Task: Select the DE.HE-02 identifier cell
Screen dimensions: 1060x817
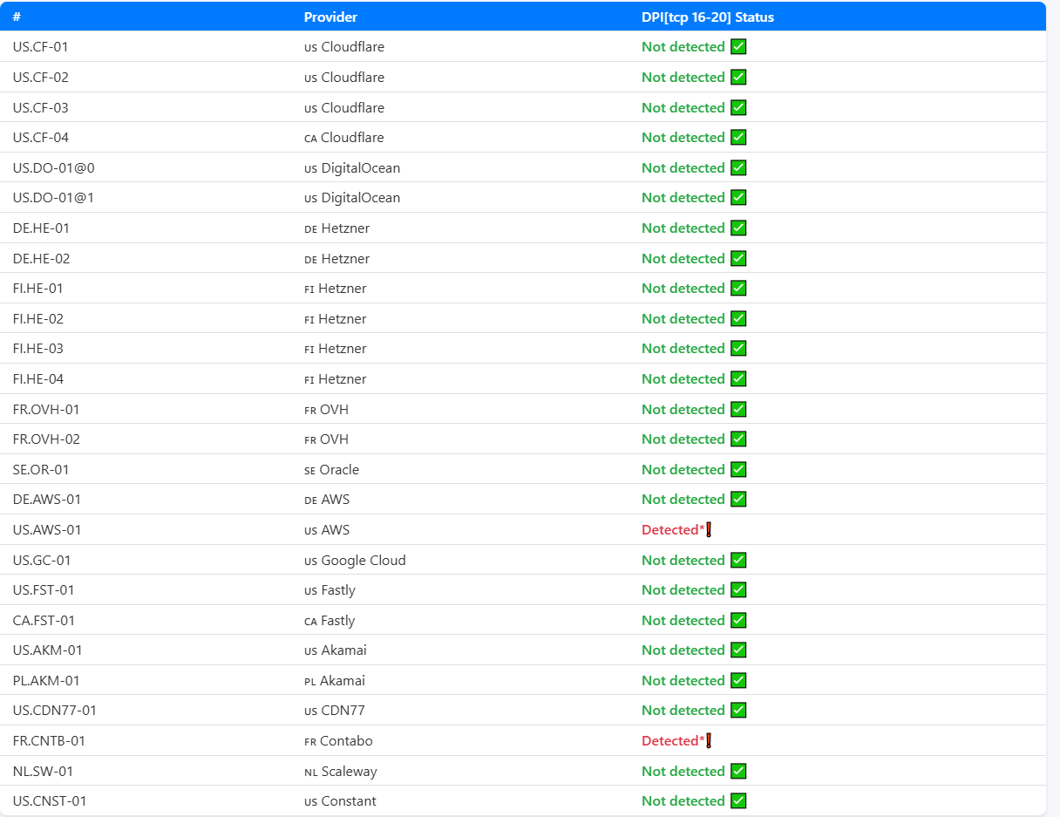Action: pyautogui.click(x=41, y=258)
